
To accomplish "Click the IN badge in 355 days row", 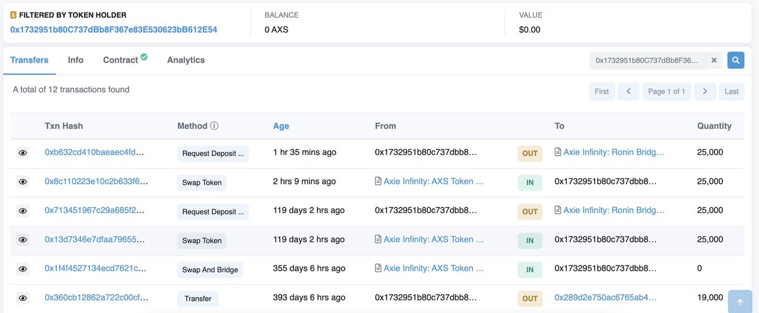I will 530,269.
